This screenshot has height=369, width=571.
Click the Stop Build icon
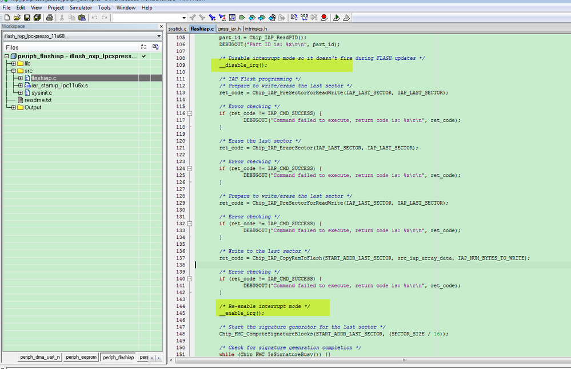pos(314,18)
